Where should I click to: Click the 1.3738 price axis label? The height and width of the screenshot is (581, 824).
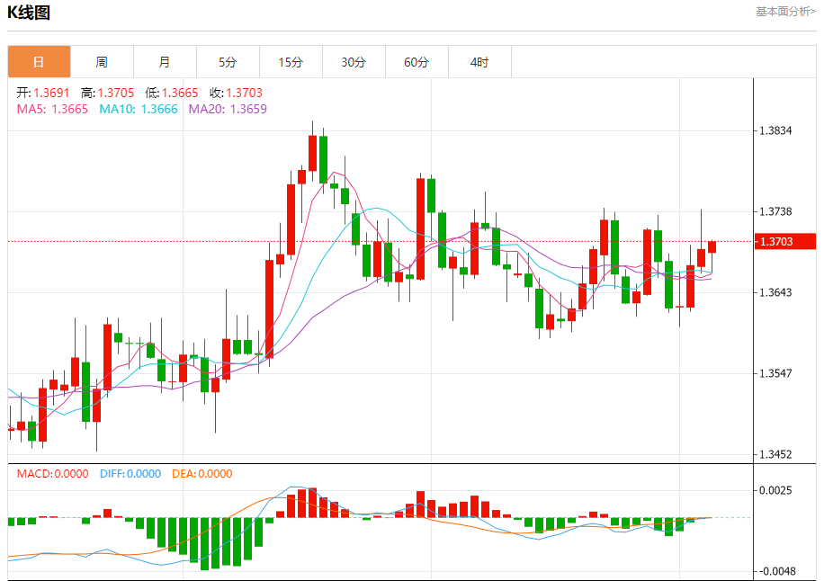click(x=775, y=211)
